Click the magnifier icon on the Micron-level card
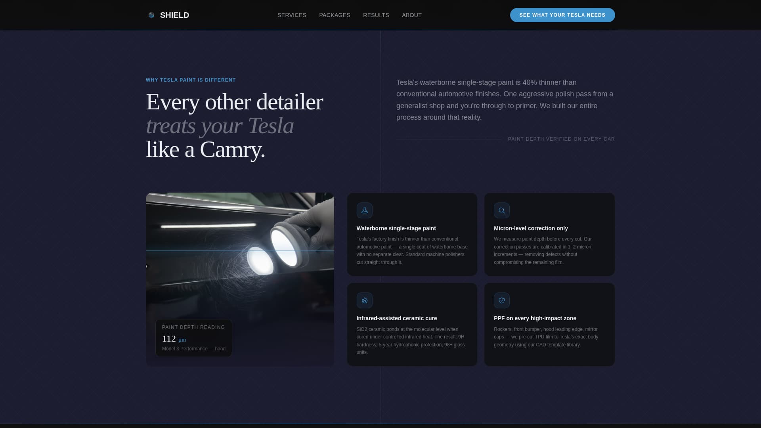Screen dimensions: 761x428 pyautogui.click(x=501, y=210)
